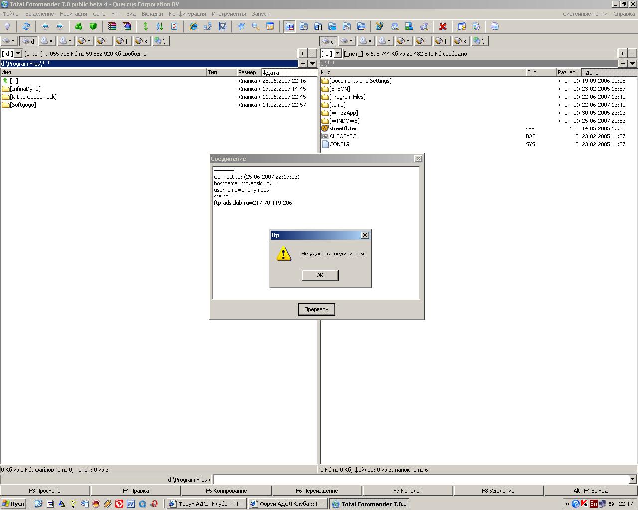This screenshot has height=510, width=638.
Task: Open left panel directory history arrow
Action: pyautogui.click(x=312, y=63)
